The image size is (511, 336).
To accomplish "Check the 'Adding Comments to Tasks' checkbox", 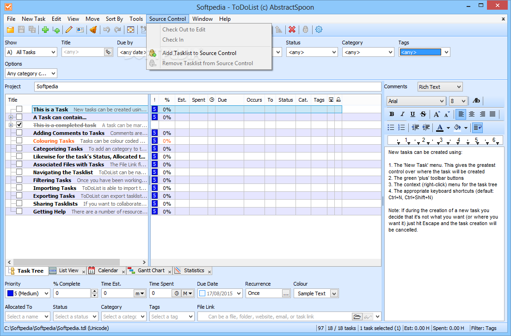I will pos(19,133).
